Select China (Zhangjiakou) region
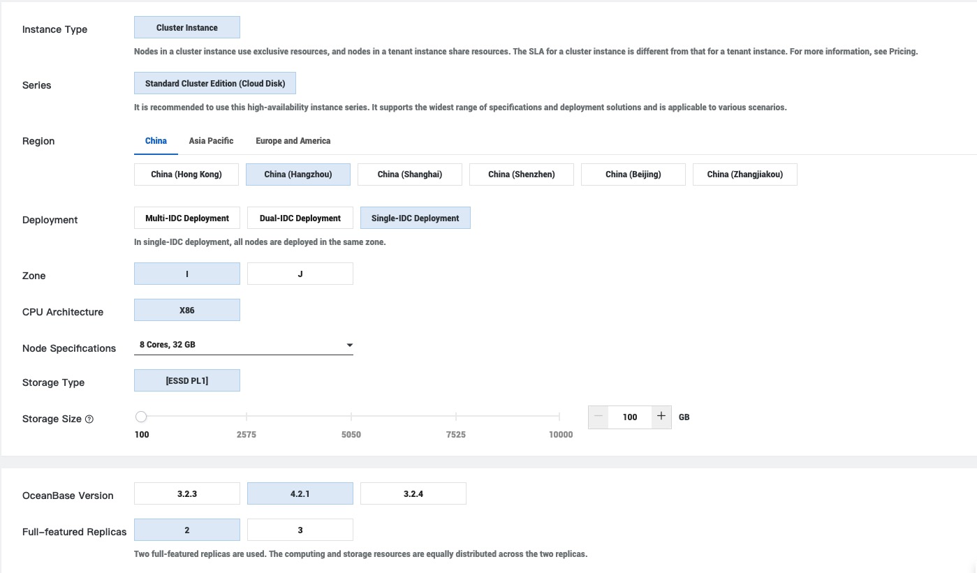The width and height of the screenshot is (977, 573). 744,174
